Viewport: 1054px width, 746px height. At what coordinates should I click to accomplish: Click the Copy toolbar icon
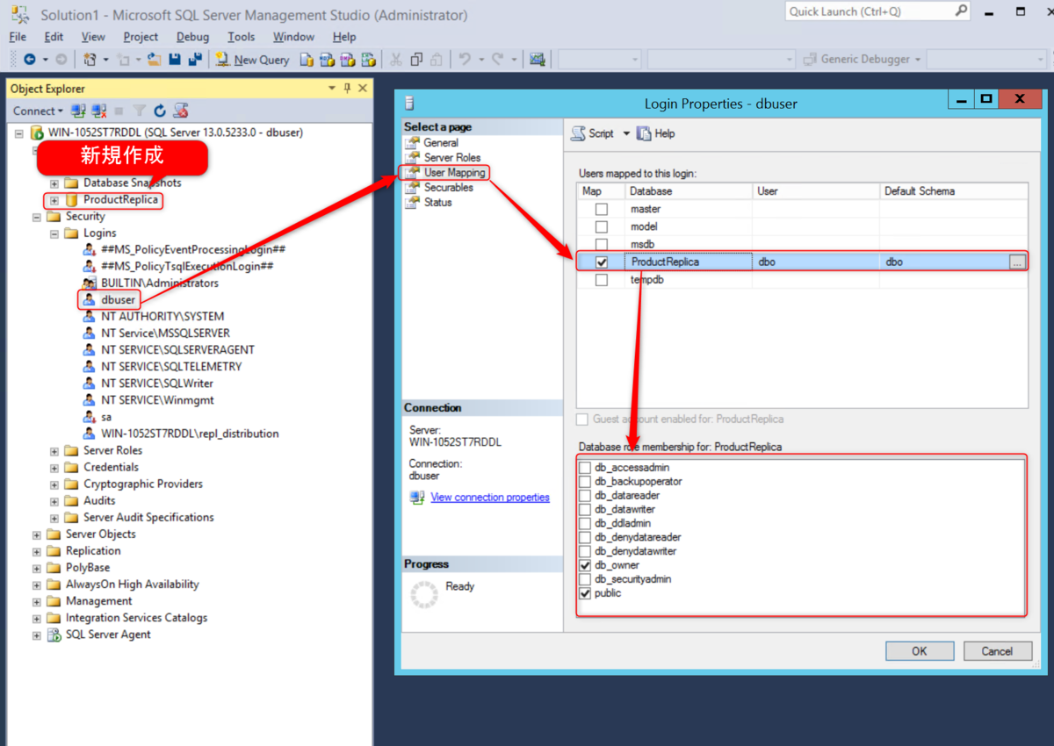(416, 60)
